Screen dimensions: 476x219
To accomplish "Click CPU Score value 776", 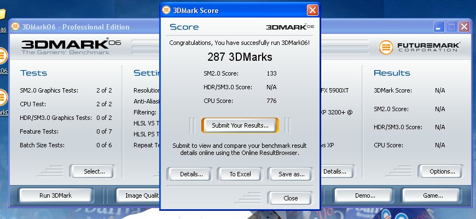I will click(x=272, y=101).
